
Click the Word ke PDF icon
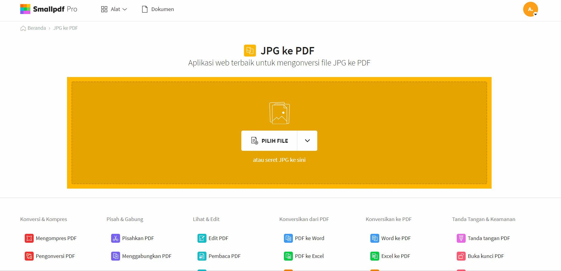375,238
